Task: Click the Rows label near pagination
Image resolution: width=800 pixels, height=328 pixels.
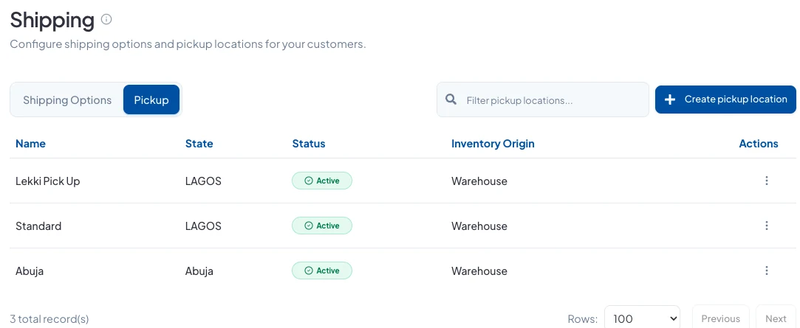Action: tap(583, 319)
